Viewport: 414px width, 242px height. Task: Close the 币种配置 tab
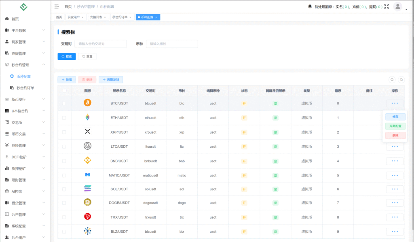156,17
